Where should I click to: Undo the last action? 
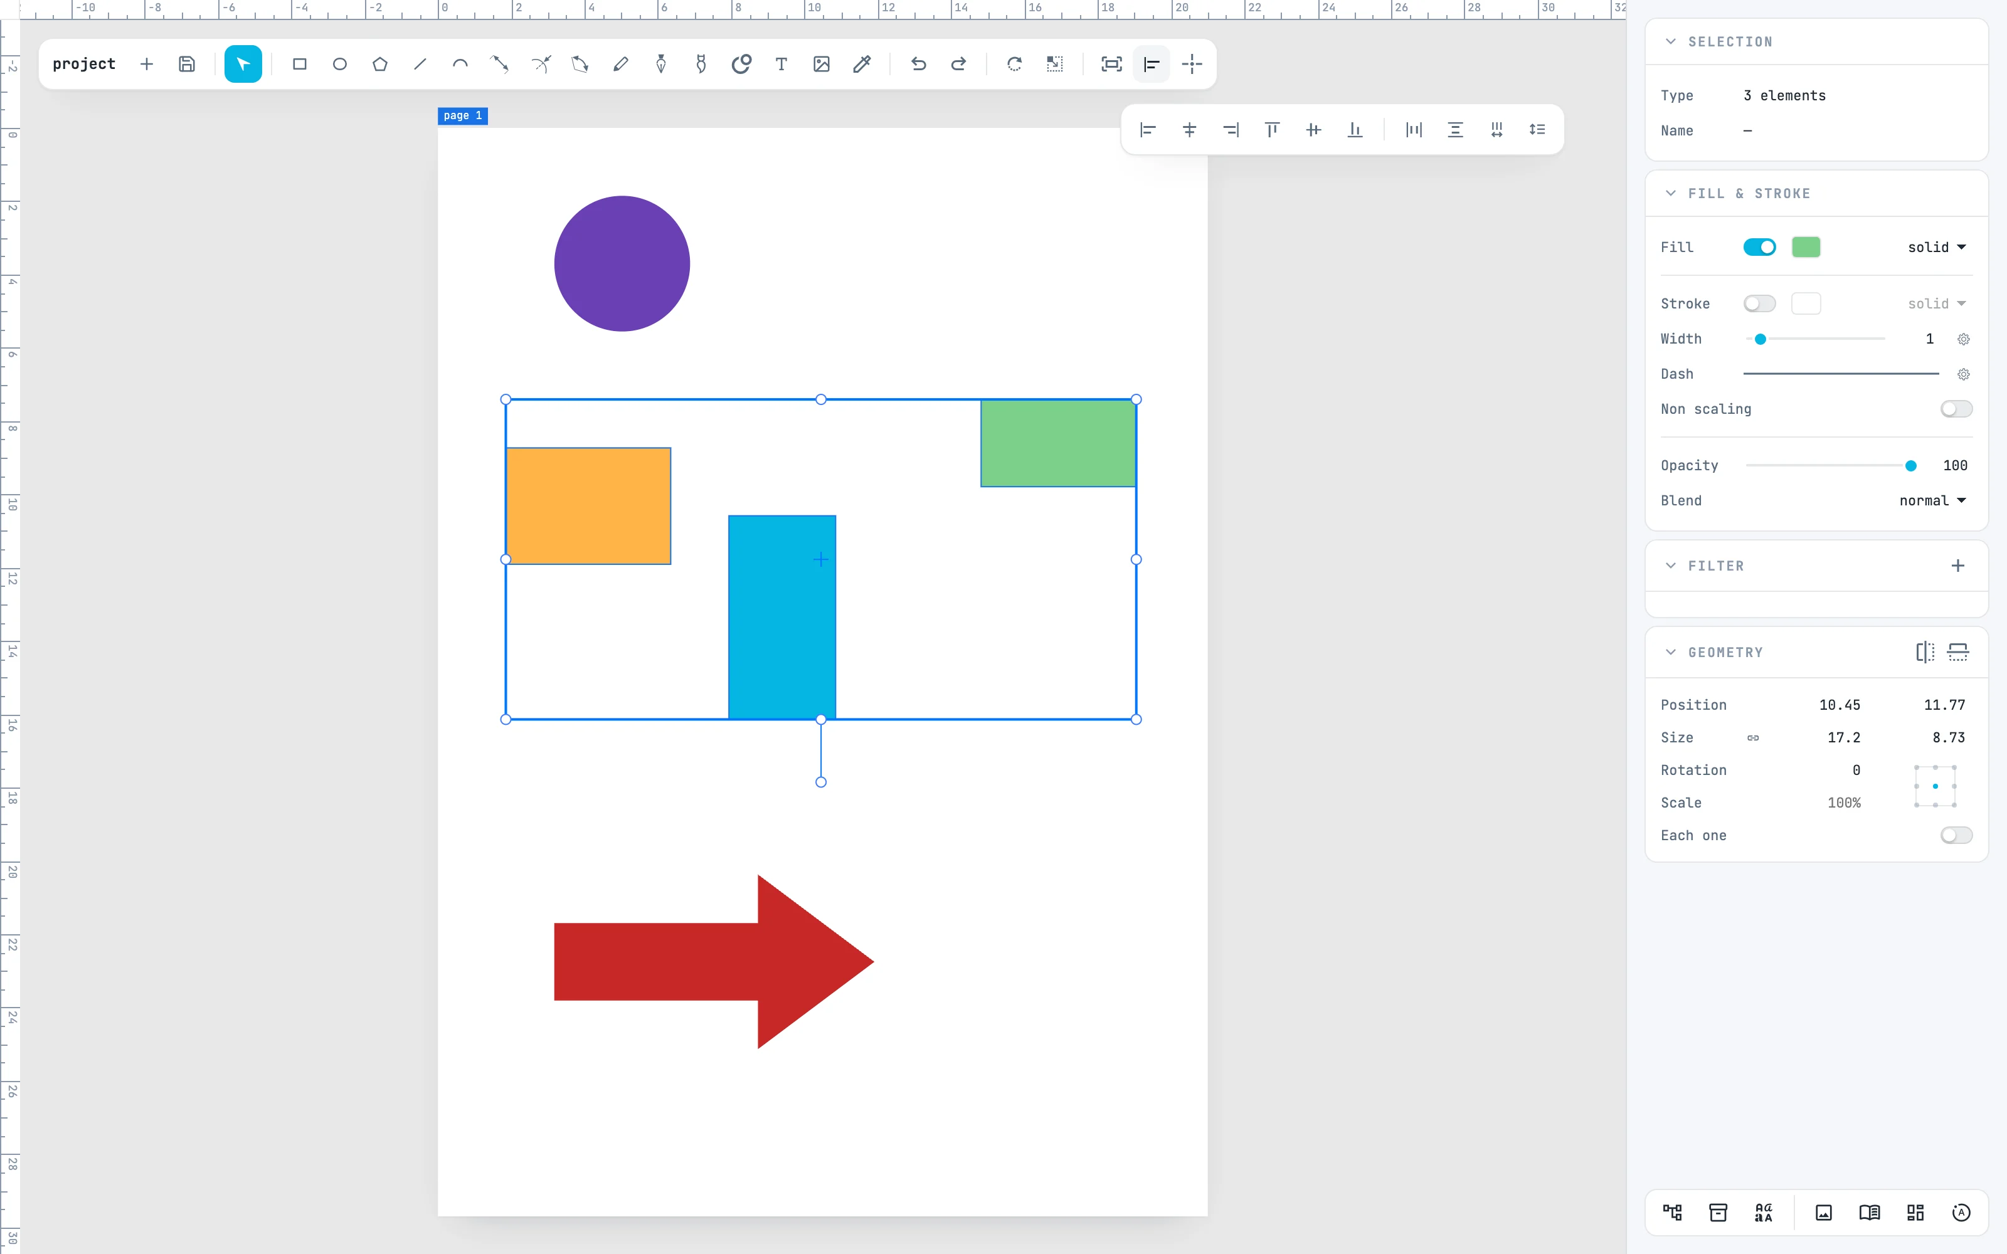point(918,64)
